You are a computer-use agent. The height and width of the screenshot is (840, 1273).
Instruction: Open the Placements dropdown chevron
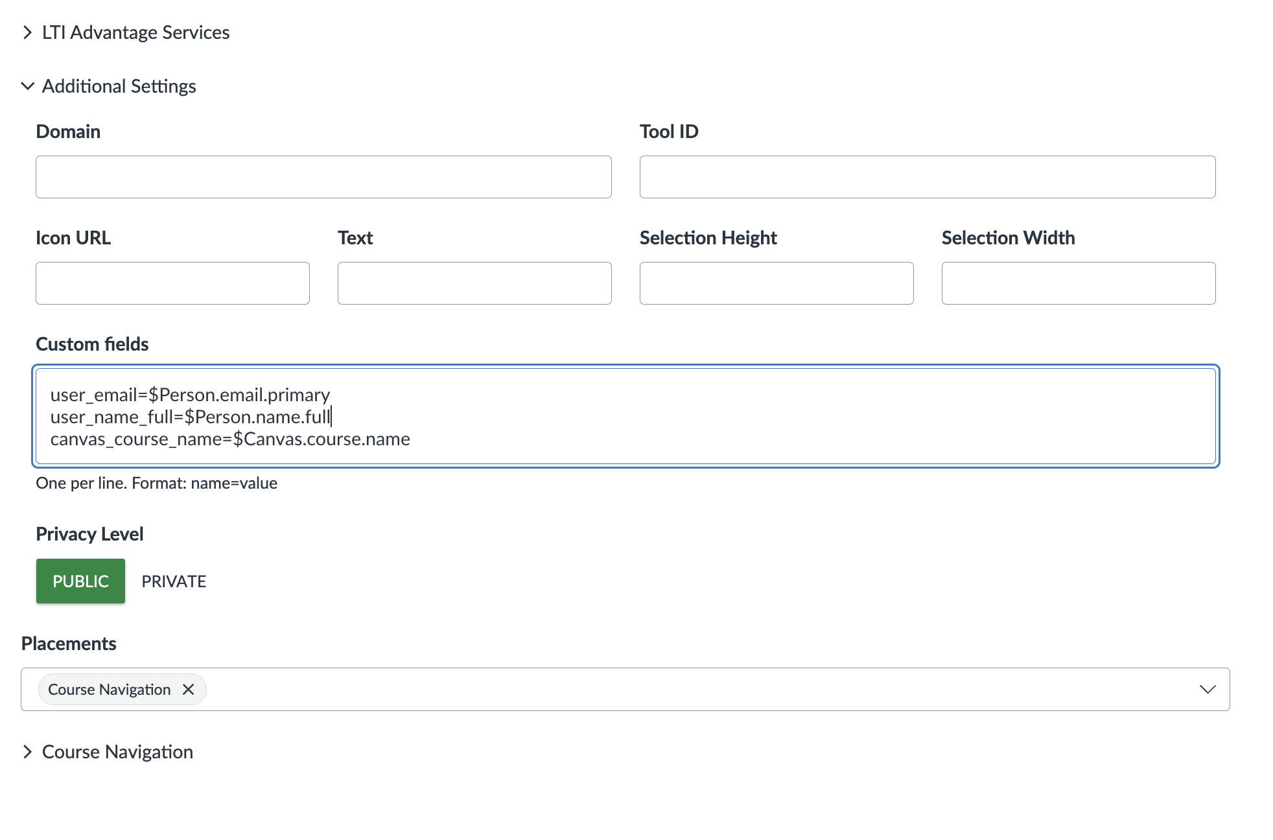1208,689
